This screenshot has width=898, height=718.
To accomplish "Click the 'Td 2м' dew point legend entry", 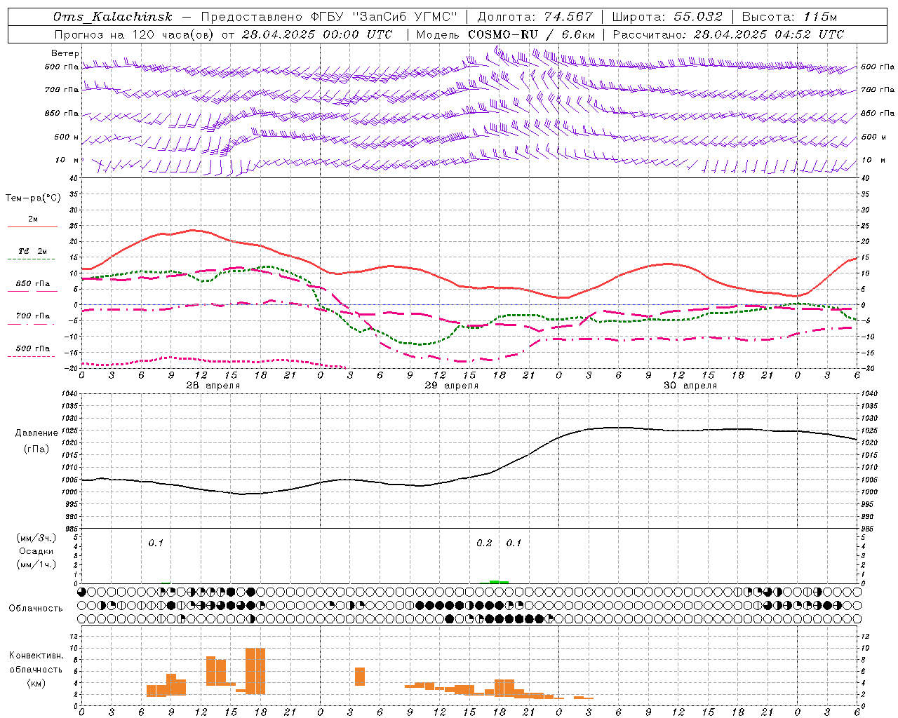I will coord(33,251).
